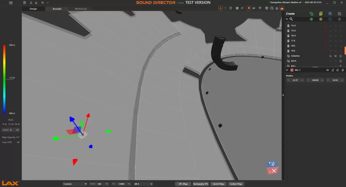Click the create speaker icon

(x=321, y=14)
